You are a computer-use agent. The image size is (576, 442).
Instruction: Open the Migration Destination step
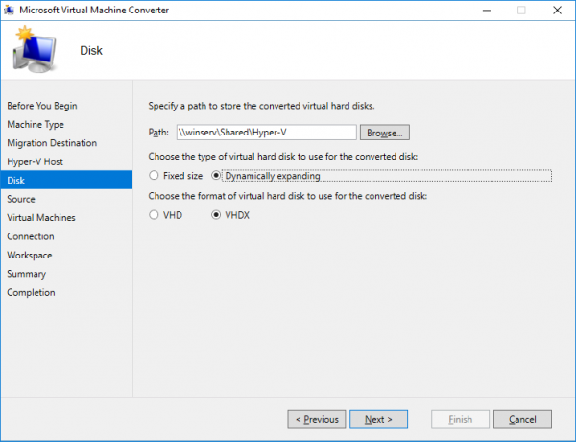pyautogui.click(x=52, y=143)
